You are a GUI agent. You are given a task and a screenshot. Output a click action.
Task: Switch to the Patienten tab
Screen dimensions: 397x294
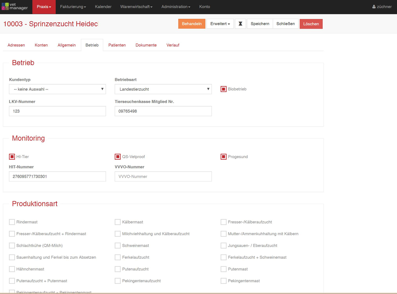[x=117, y=45]
